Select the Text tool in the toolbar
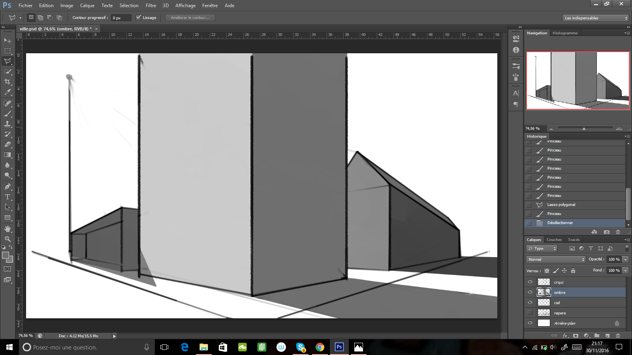This screenshot has height=355, width=632. 8,196
